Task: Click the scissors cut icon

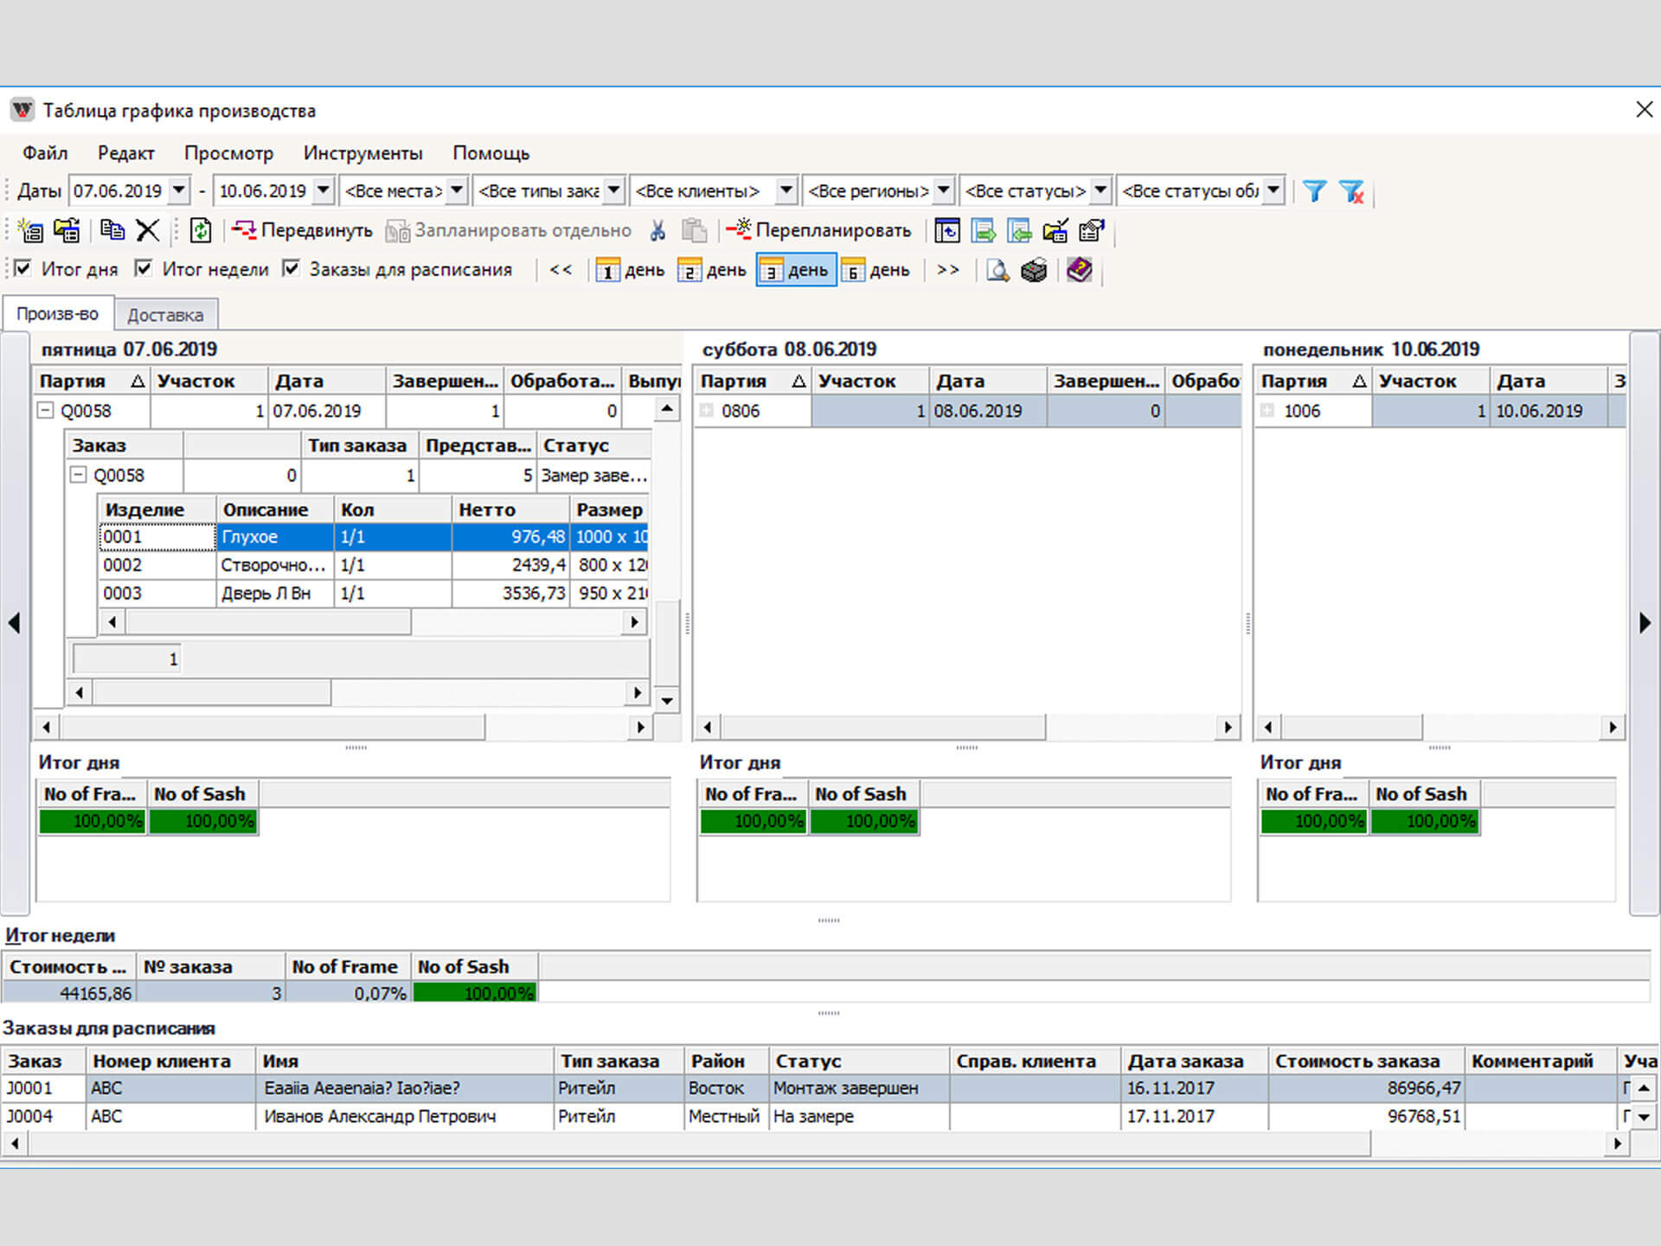Action: tap(658, 230)
